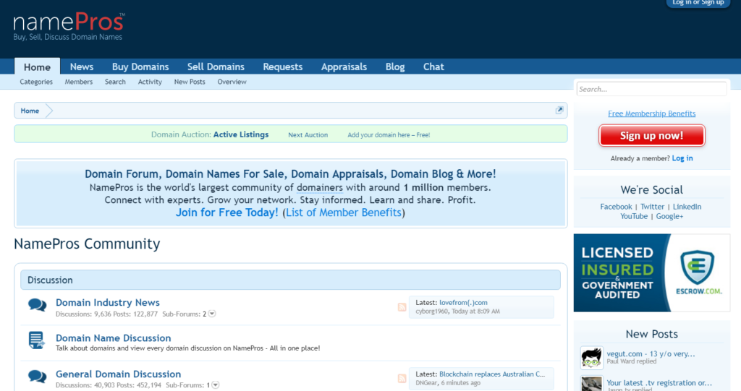Open latest thread lovefrom(.)com

tap(463, 302)
